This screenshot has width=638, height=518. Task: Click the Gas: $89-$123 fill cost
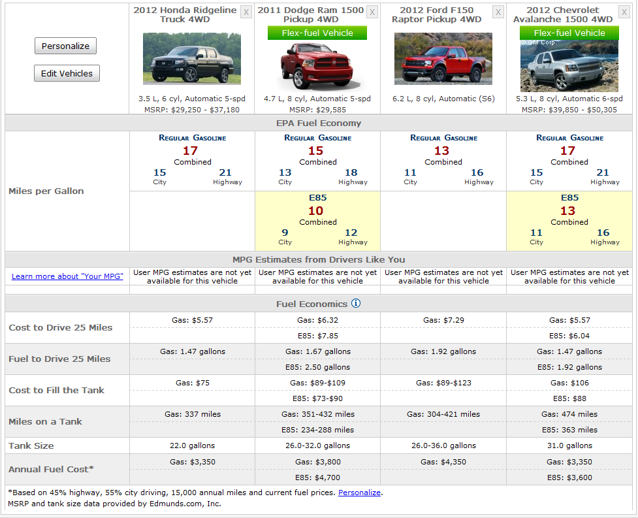point(443,383)
